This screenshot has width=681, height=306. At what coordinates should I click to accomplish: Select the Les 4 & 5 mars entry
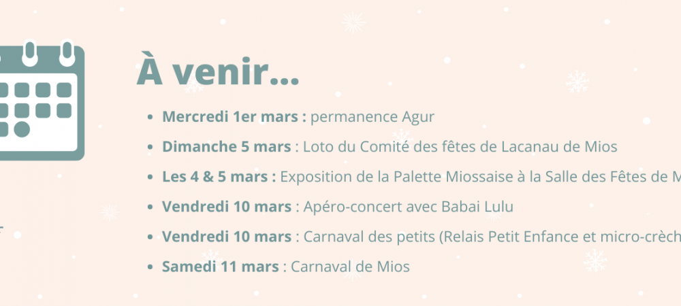pos(414,177)
